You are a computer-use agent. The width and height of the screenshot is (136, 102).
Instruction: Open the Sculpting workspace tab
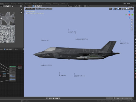tap(14, 4)
